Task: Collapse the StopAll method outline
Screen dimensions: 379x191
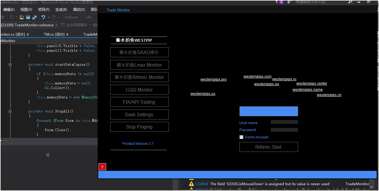Action: click(x=10, y=111)
